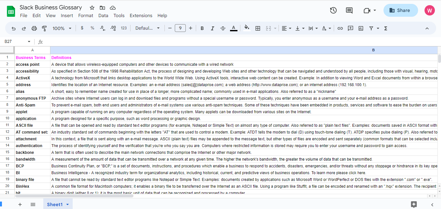Show the all sheets list

pos(33,204)
